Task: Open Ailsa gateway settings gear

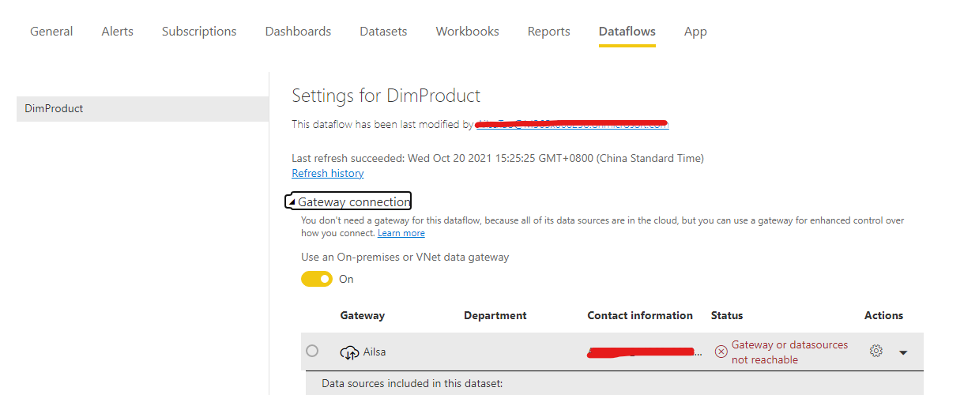Action: tap(876, 351)
